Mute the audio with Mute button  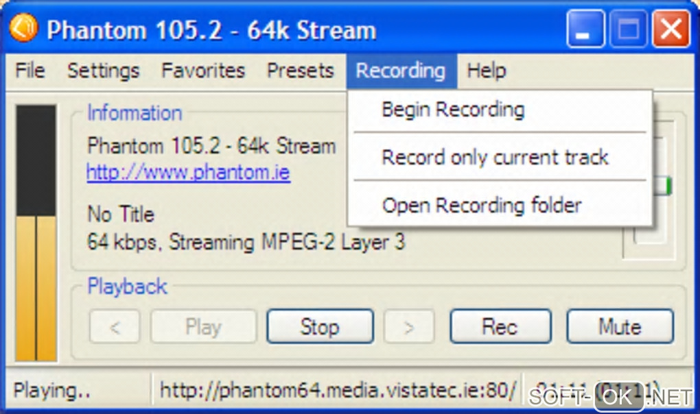tap(620, 327)
